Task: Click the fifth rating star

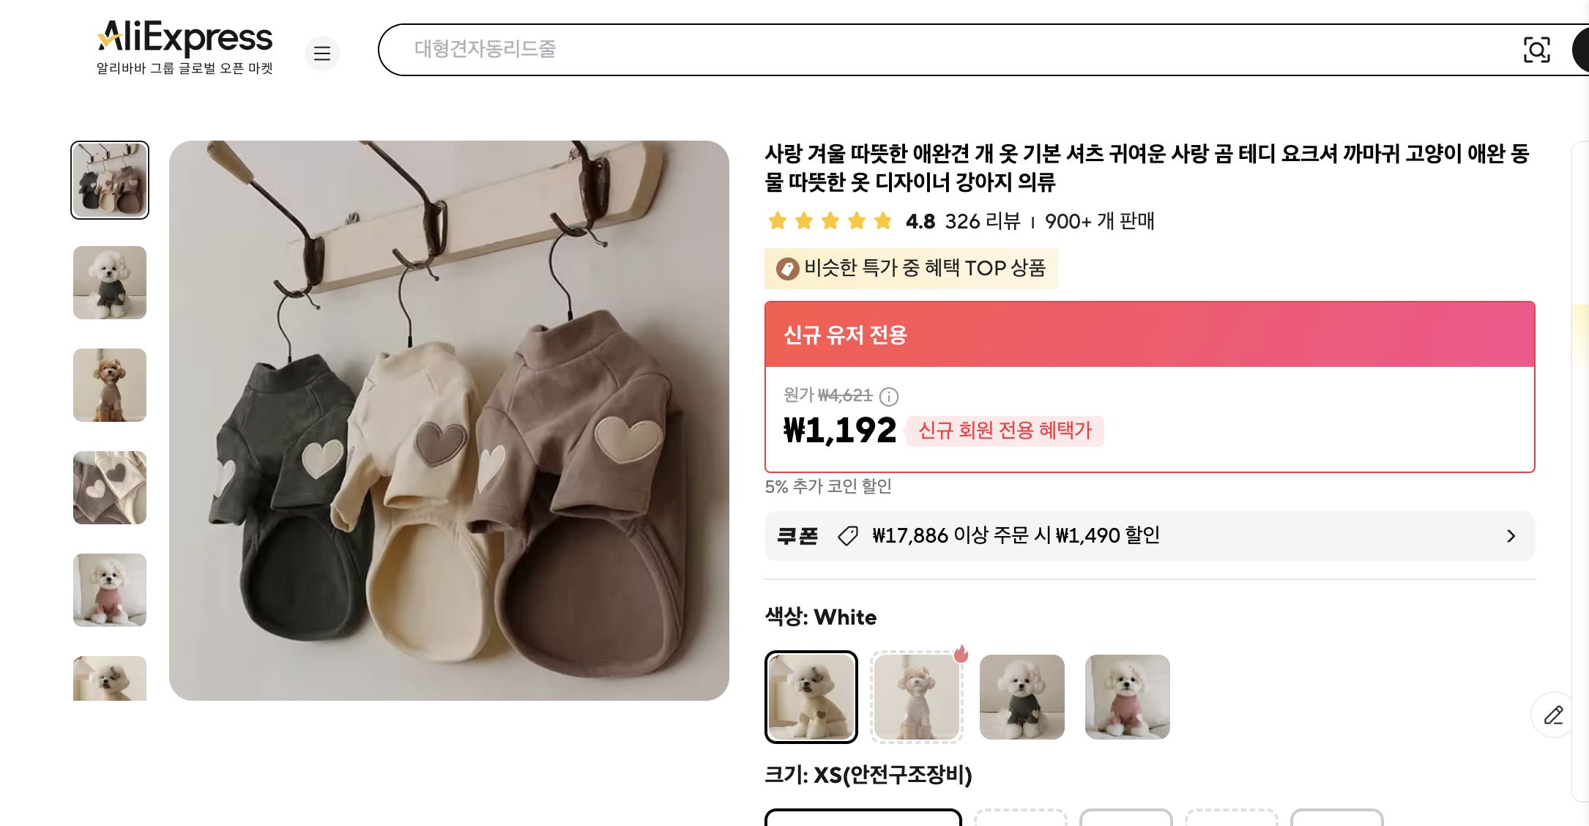Action: click(881, 221)
